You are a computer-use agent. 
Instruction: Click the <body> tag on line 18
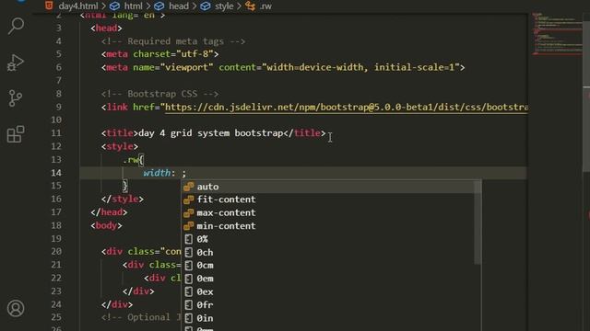pos(107,225)
